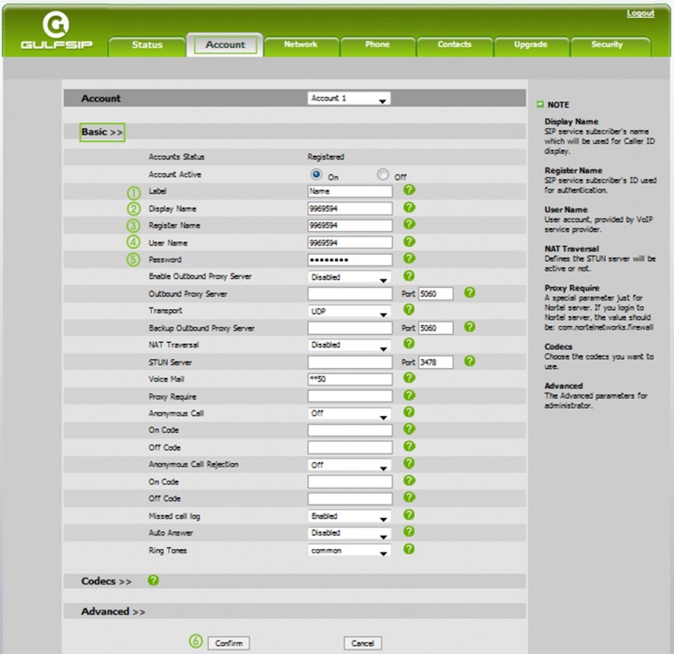Focus the Voice Mail input field
Viewport: 674px width, 654px height.
[x=350, y=379]
